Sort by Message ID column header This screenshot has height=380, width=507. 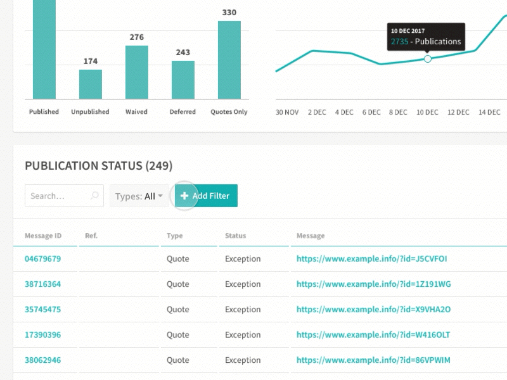43,236
